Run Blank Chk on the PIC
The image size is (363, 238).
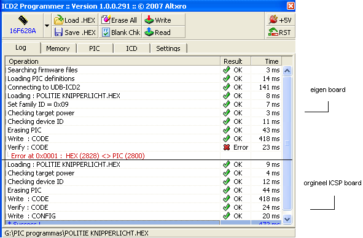(120, 32)
